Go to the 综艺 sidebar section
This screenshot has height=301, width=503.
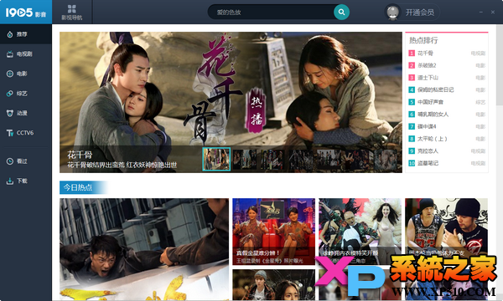coord(26,94)
